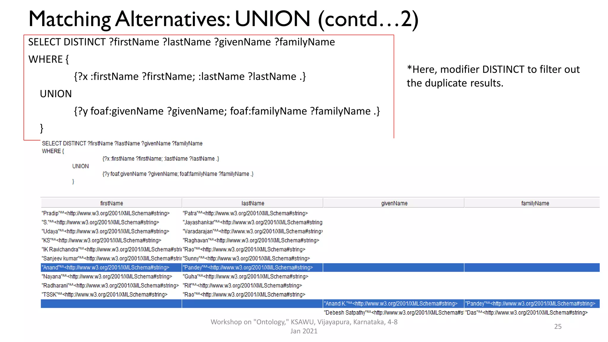Select the "Sanjeev kumar" firstName cell

(x=111, y=258)
